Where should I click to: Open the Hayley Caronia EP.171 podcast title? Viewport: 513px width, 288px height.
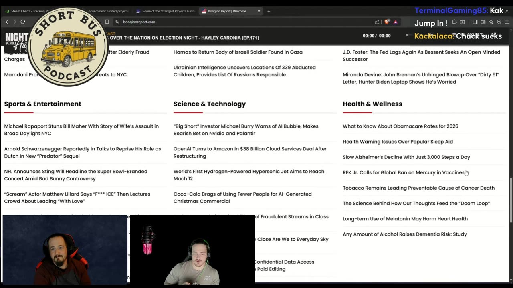pyautogui.click(x=184, y=38)
